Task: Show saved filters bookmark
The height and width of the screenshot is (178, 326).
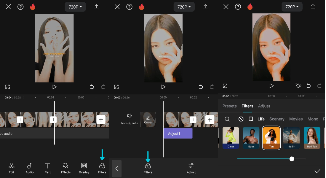Action: pos(251,119)
